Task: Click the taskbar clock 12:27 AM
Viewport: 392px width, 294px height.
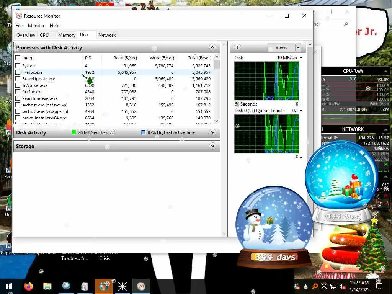Action: (359, 283)
